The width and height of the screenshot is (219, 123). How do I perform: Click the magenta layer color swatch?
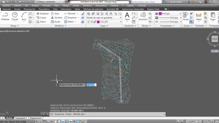coord(98,22)
